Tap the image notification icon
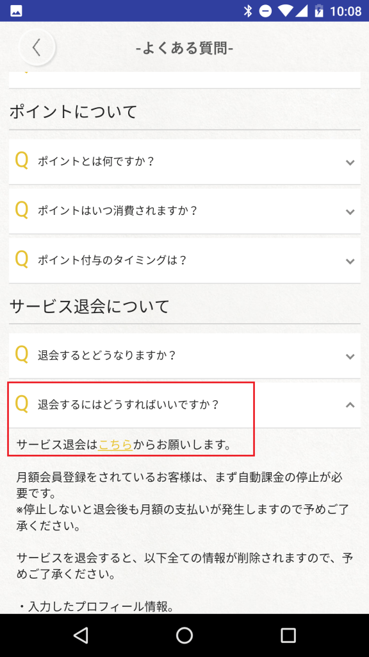This screenshot has width=369, height=657. click(17, 11)
